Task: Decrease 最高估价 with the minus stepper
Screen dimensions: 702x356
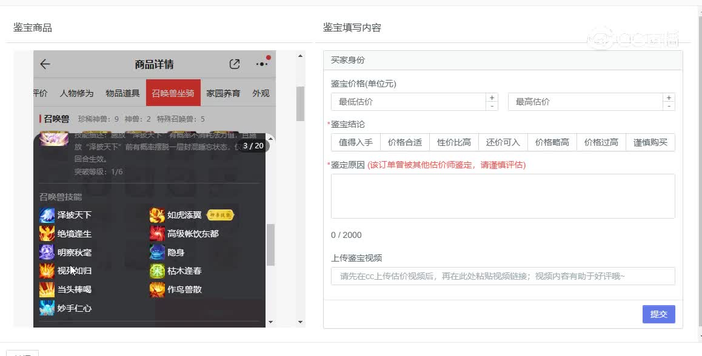Action: point(669,106)
